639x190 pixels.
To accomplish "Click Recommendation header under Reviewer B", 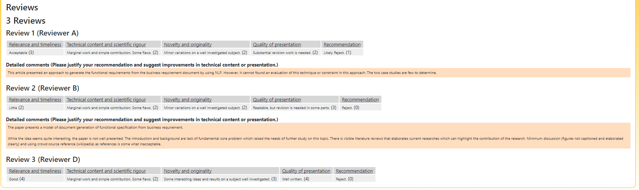I will coord(360,100).
